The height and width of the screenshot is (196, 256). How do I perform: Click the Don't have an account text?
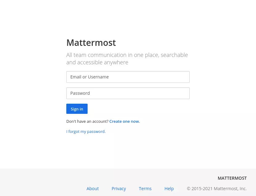[x=87, y=122]
